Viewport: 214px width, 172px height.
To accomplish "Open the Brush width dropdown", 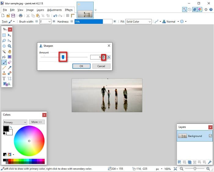I will [x=45, y=22].
